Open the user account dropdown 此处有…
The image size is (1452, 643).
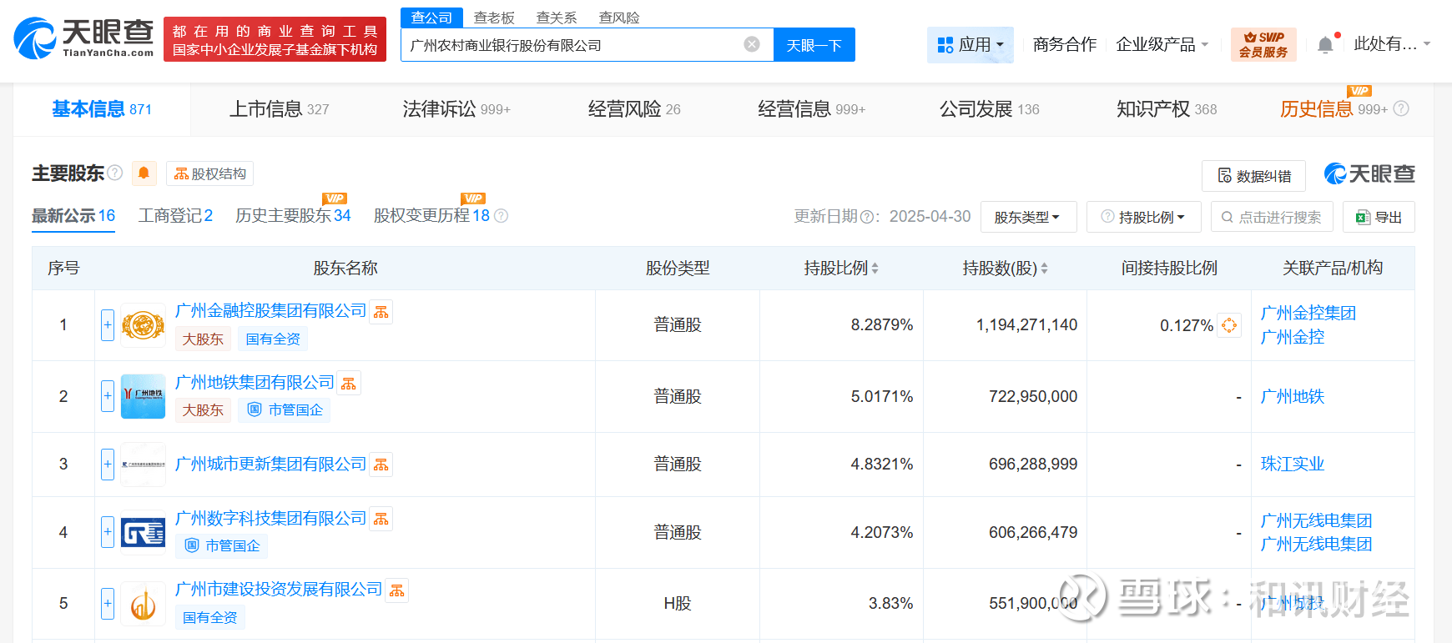[1392, 44]
